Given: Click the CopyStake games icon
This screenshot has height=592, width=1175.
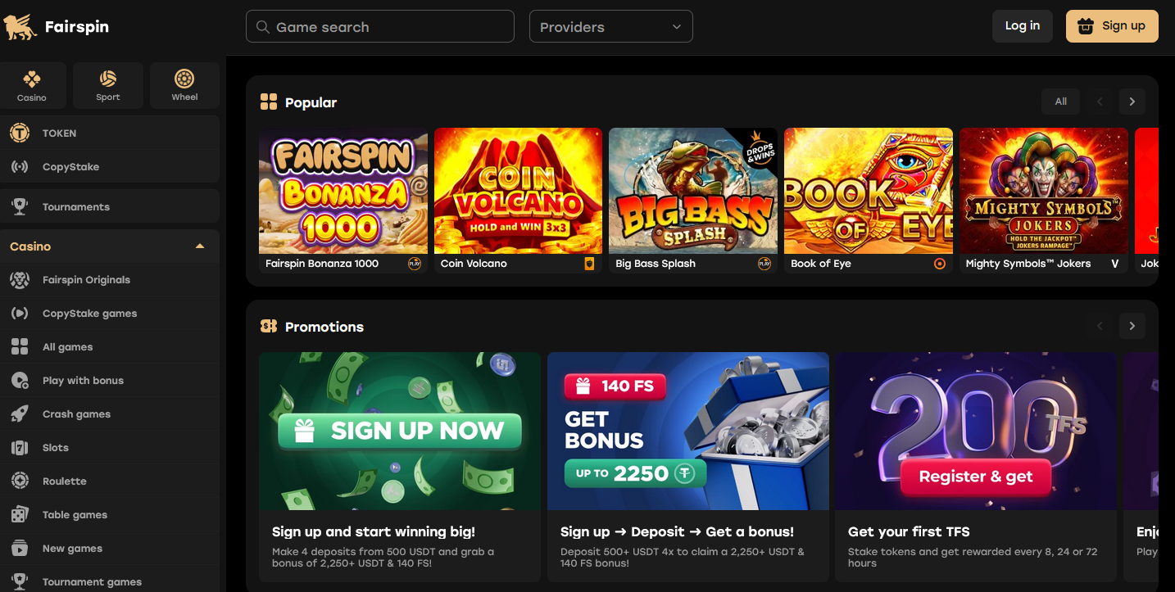Looking at the screenshot, I should (20, 314).
